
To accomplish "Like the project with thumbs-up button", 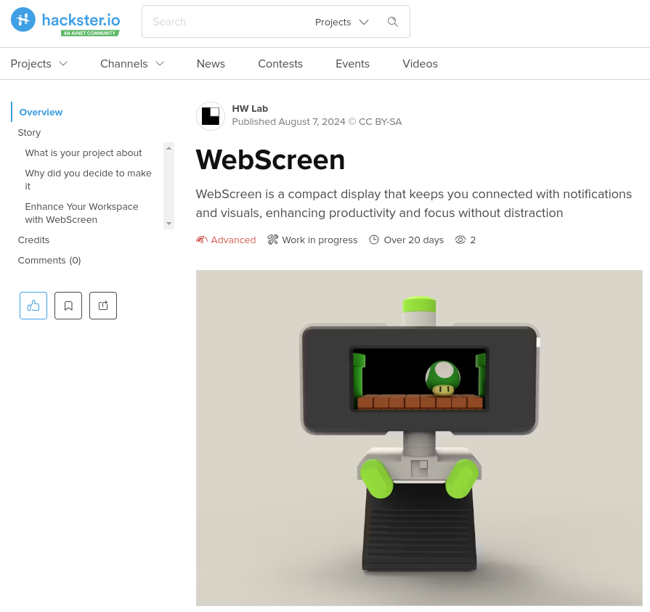I will [x=33, y=306].
